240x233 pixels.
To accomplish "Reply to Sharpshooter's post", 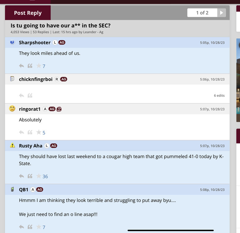I will 21,66.
